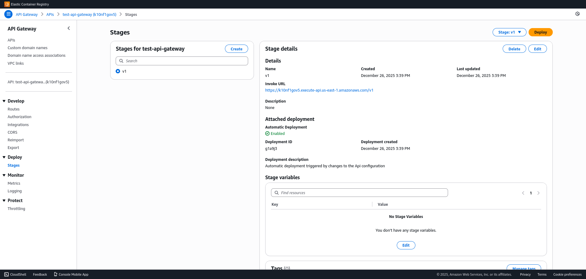
Task: Select the v1 stage radio button
Action: point(118,71)
